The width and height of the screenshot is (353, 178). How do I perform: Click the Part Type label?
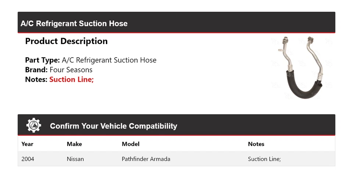point(42,60)
